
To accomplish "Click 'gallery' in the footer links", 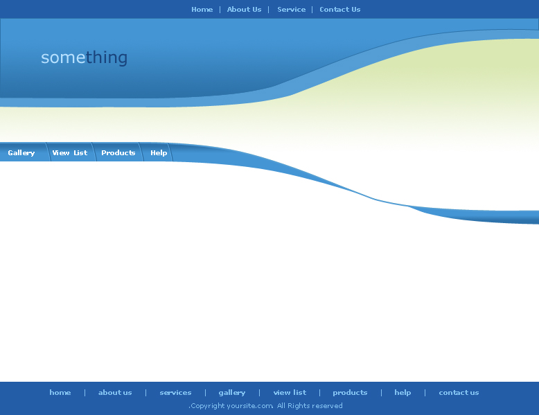I will [x=232, y=393].
